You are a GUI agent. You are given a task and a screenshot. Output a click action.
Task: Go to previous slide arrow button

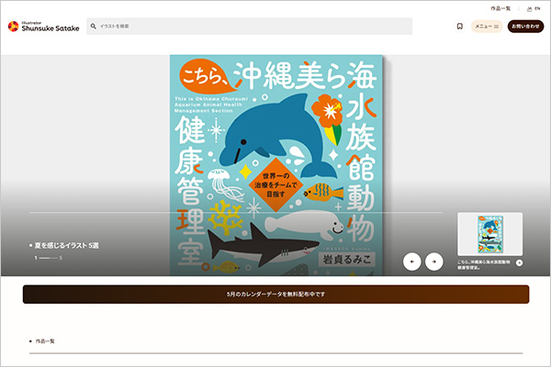(x=411, y=261)
